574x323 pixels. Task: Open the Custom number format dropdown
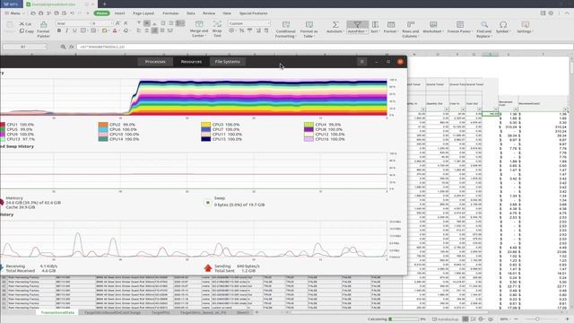click(249, 23)
